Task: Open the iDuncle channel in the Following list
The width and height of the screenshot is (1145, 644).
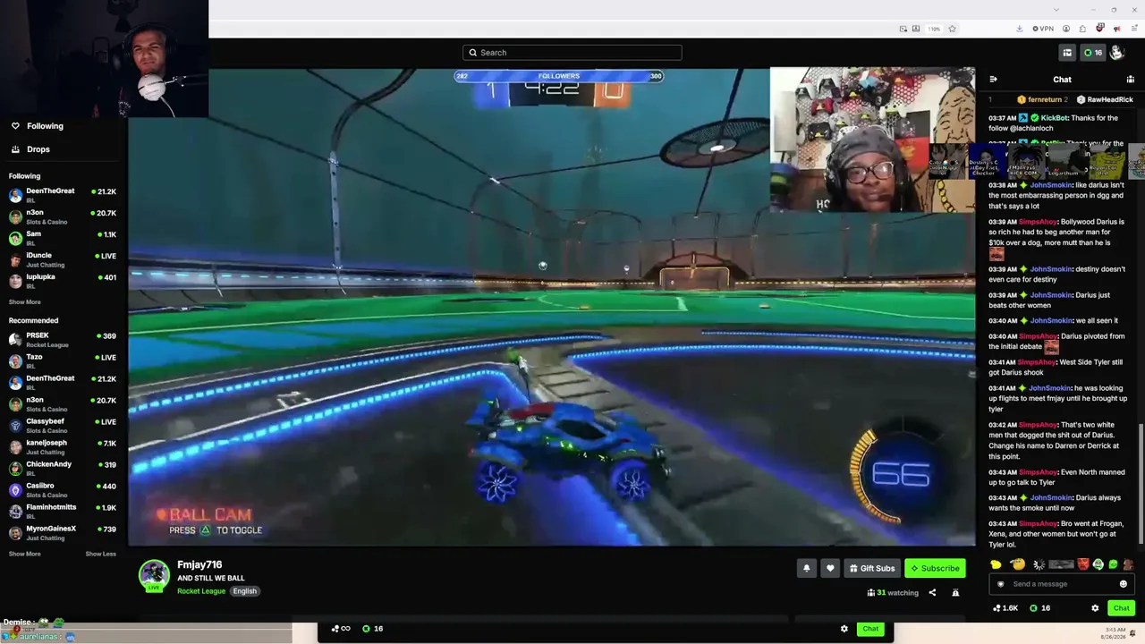Action: (x=63, y=259)
